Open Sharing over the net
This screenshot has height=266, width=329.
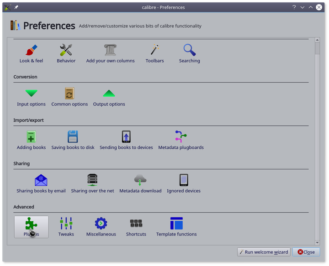pyautogui.click(x=92, y=183)
